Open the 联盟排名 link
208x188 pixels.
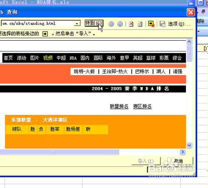click(119, 106)
